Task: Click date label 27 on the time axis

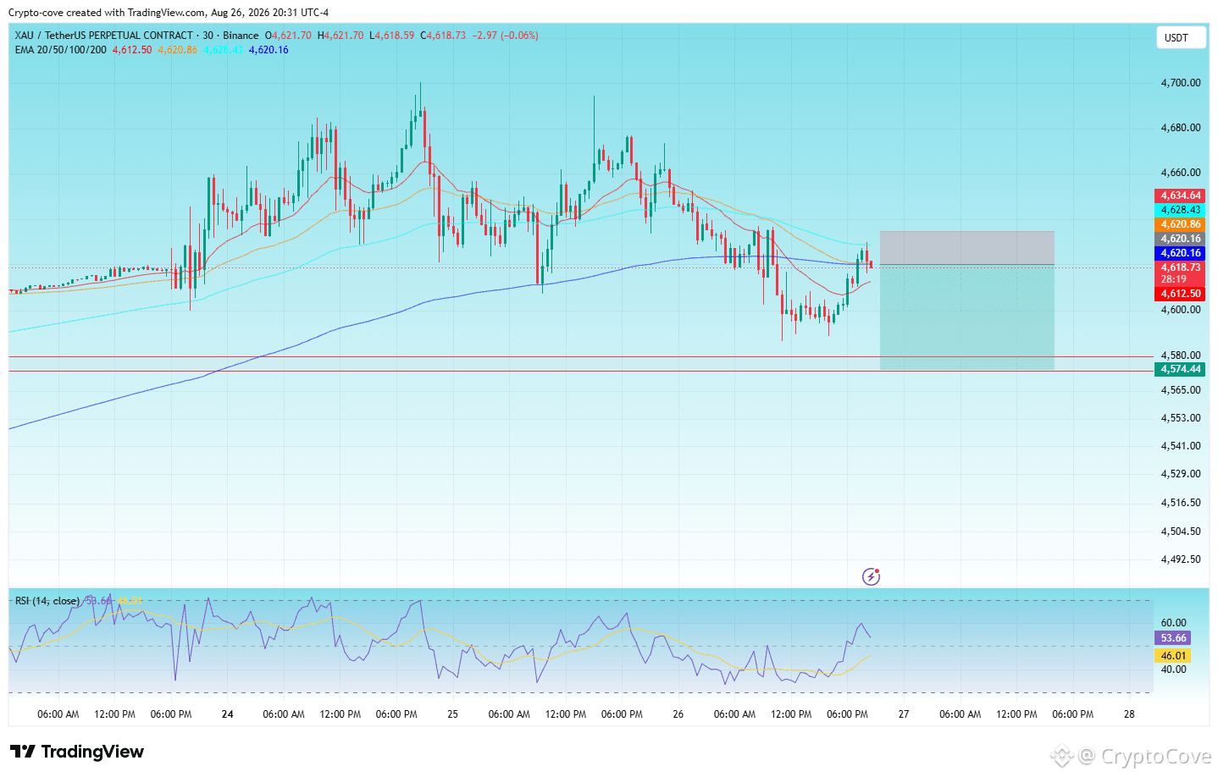Action: (x=904, y=714)
